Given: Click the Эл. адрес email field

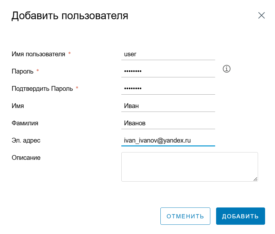Looking at the screenshot, I should pyautogui.click(x=168, y=140).
